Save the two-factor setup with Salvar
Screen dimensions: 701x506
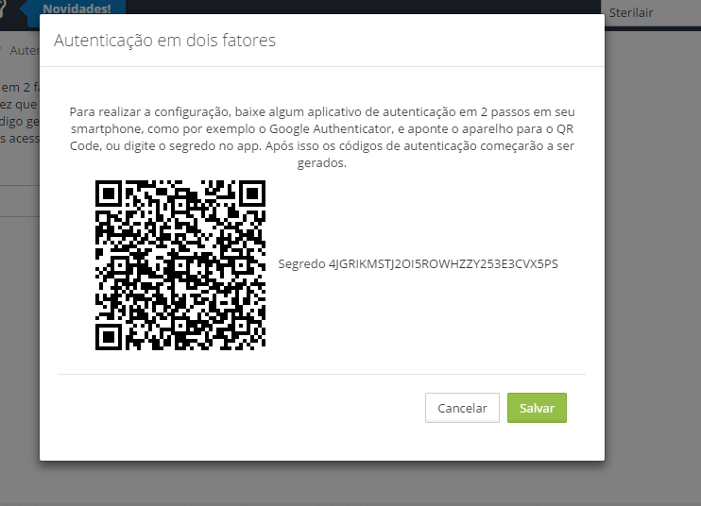537,408
